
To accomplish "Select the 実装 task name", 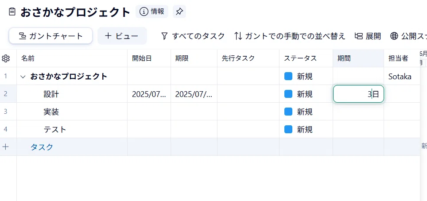I will tap(51, 112).
